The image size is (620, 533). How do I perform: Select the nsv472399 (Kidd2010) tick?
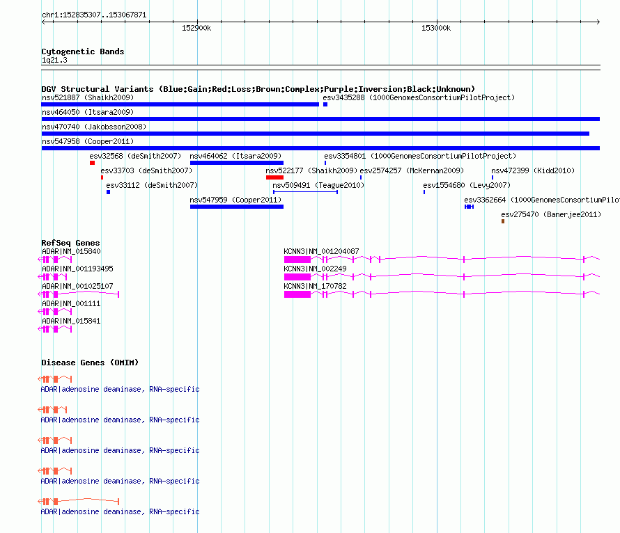click(x=493, y=177)
